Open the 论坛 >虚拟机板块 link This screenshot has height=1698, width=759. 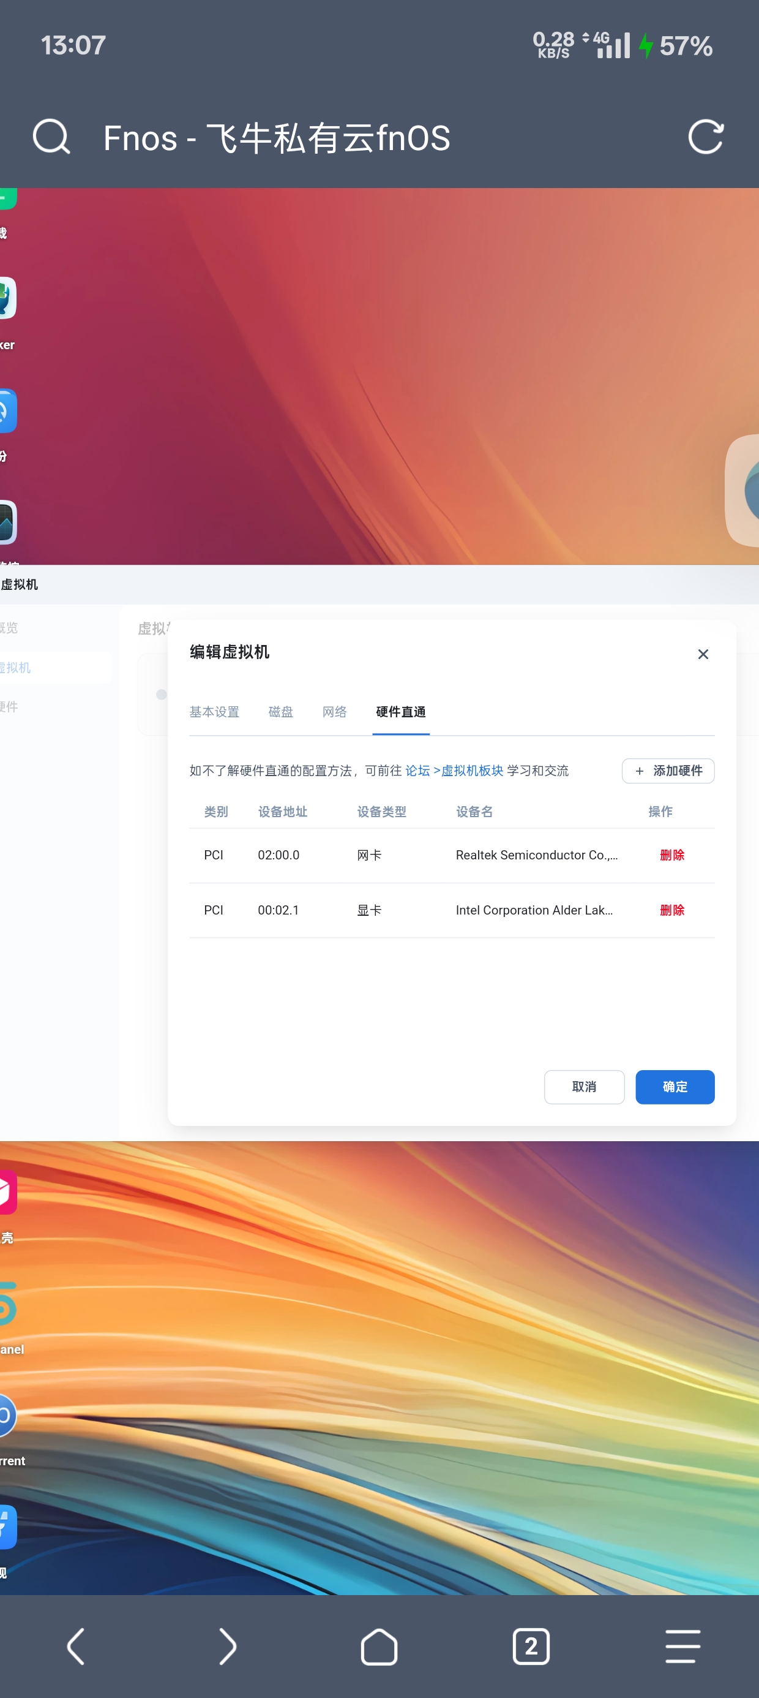(x=454, y=770)
